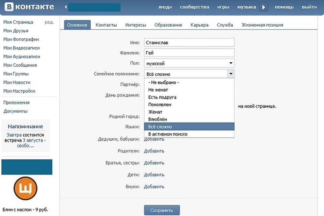
Task: Select 'Влюблён' option
Action: (x=189, y=119)
